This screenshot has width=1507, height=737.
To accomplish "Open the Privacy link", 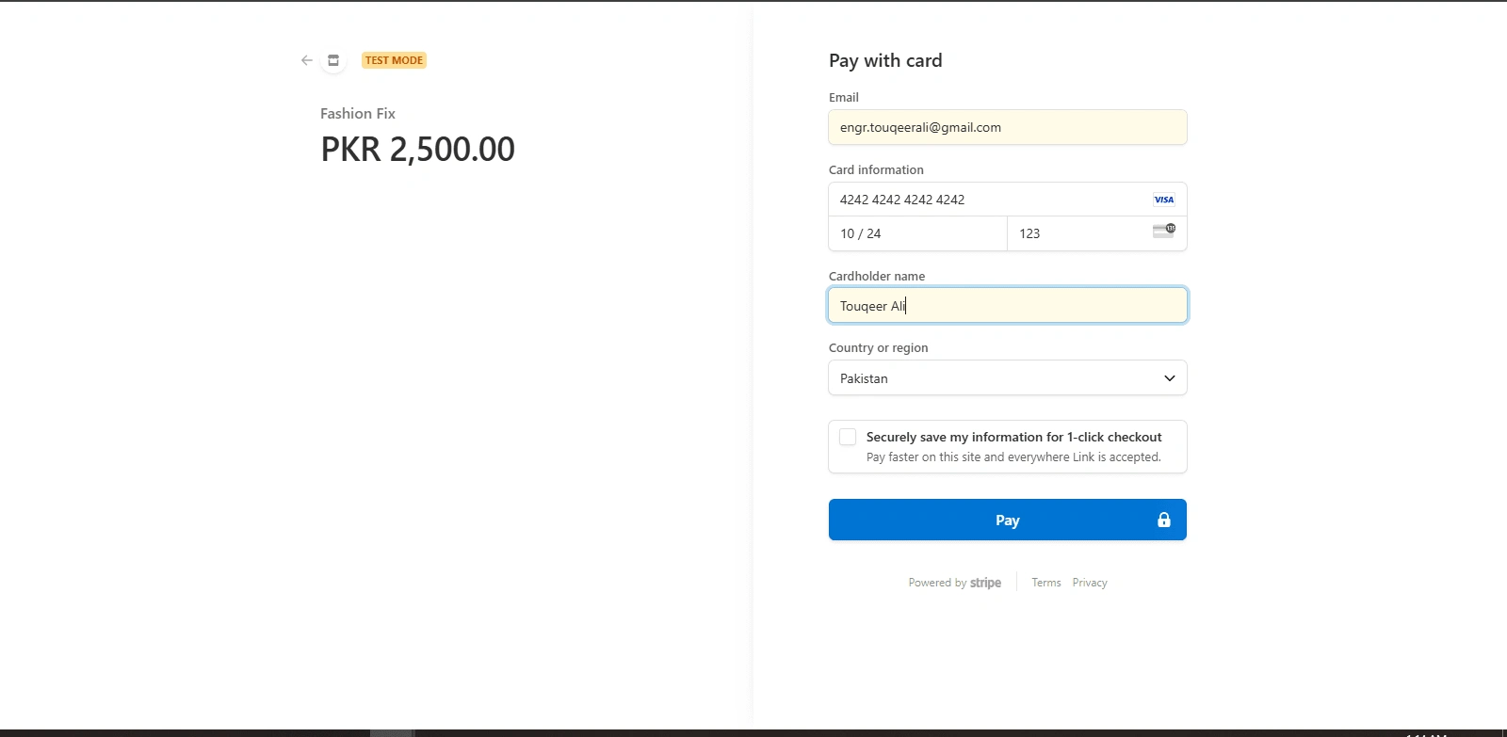I will [x=1090, y=583].
